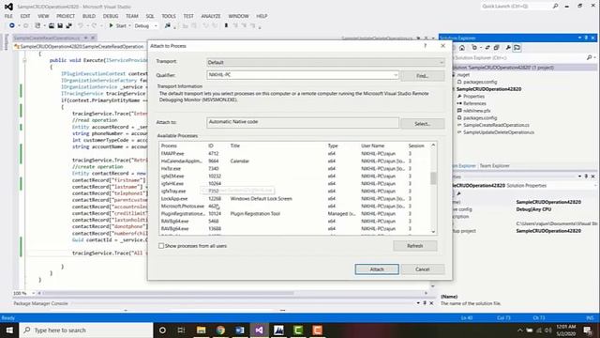Open the References node in Solution Explorer
600x338 pixels.
click(x=474, y=103)
